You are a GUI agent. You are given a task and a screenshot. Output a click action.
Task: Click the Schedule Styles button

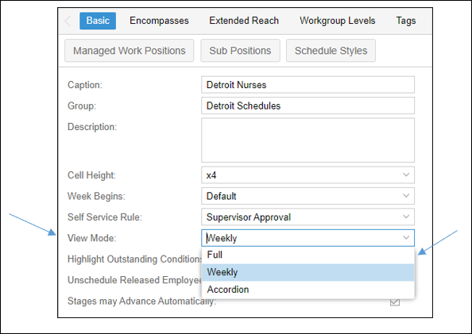331,51
